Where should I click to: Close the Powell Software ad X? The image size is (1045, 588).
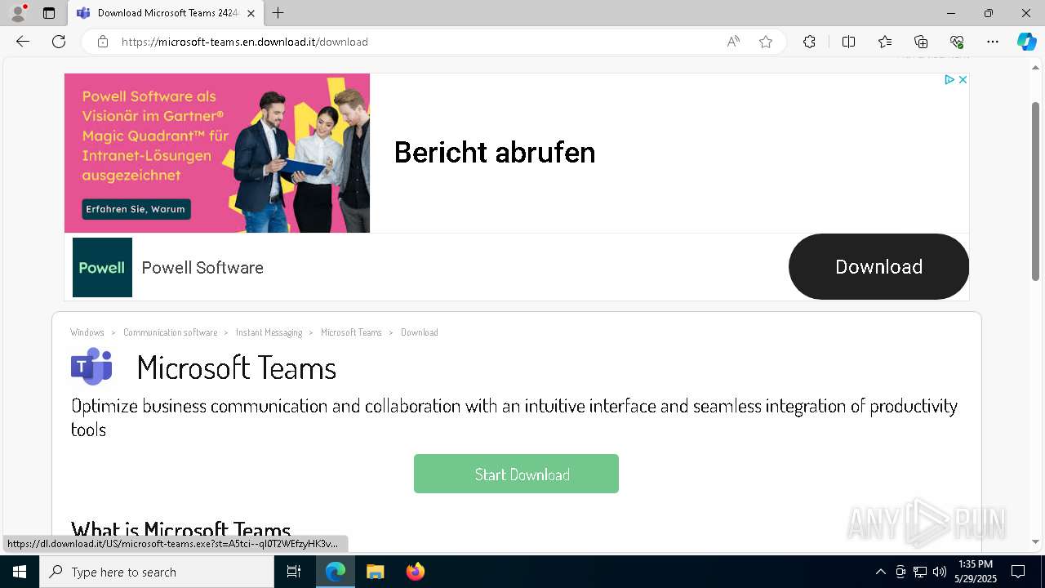[963, 79]
